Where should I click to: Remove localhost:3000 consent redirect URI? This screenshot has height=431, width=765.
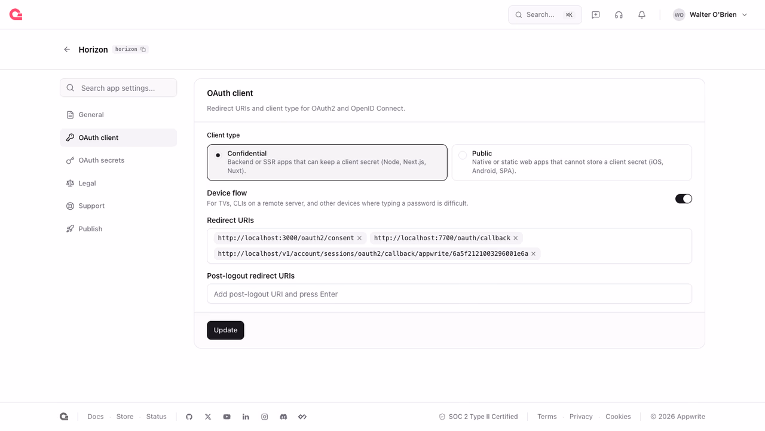coord(359,238)
